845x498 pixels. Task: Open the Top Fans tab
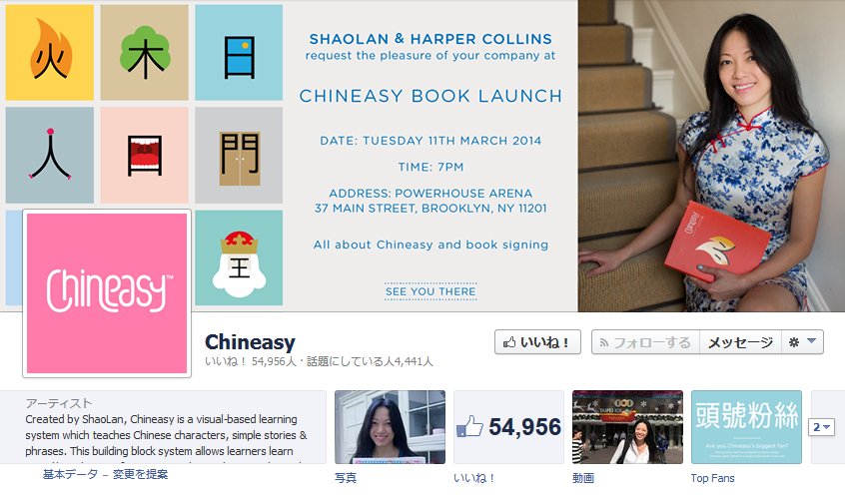(712, 478)
